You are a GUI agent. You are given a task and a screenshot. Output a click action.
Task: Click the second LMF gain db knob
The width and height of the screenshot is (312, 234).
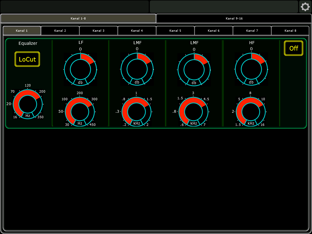pyautogui.click(x=194, y=69)
